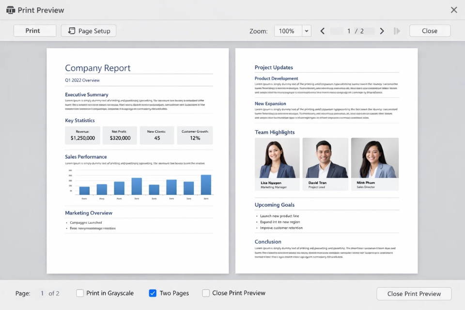Go to the previous page arrow
The image size is (465, 310).
(323, 31)
